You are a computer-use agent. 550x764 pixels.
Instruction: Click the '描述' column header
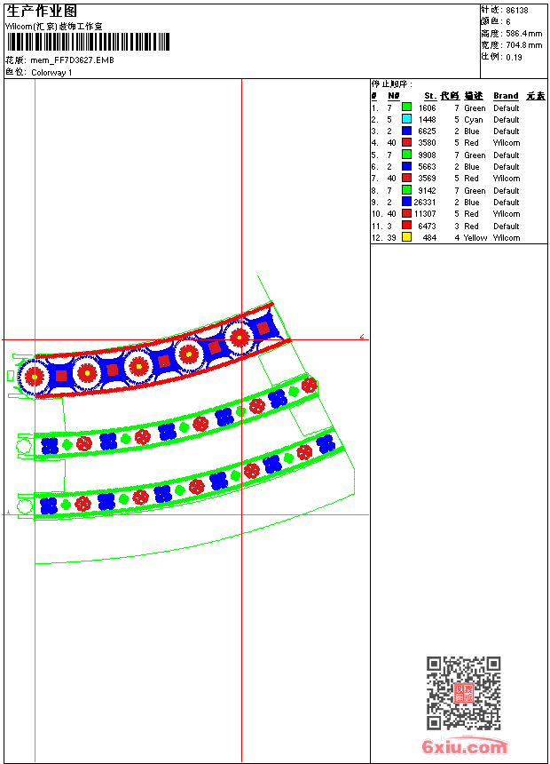[x=473, y=96]
